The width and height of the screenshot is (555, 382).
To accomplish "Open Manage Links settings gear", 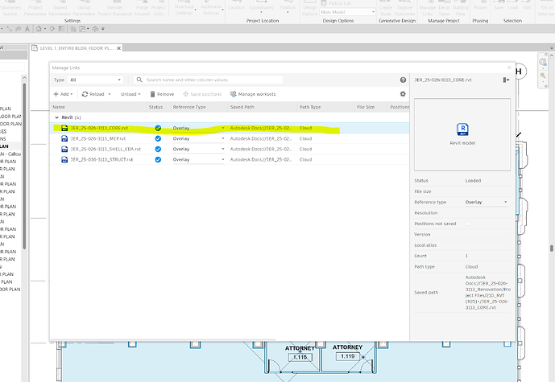I will [x=403, y=94].
